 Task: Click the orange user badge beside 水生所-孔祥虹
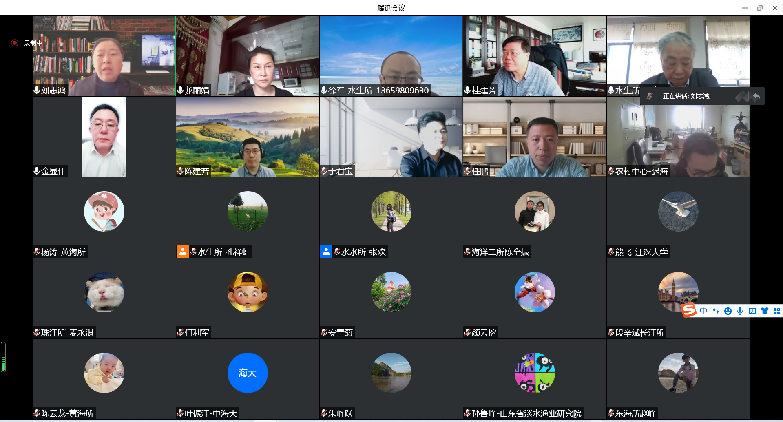(x=182, y=252)
